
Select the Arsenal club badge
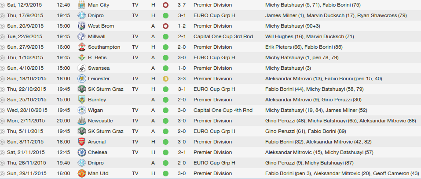tap(82, 142)
